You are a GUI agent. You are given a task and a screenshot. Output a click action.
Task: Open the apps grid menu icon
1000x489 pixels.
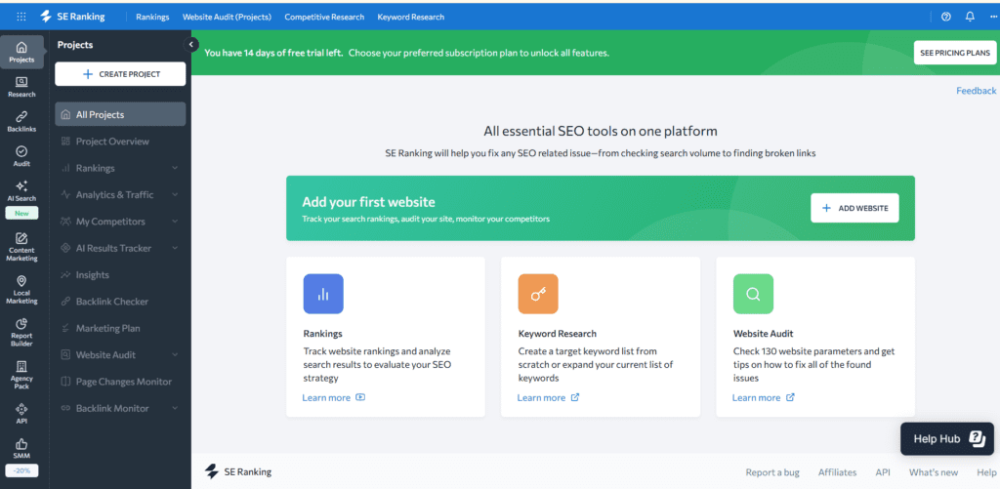[21, 17]
